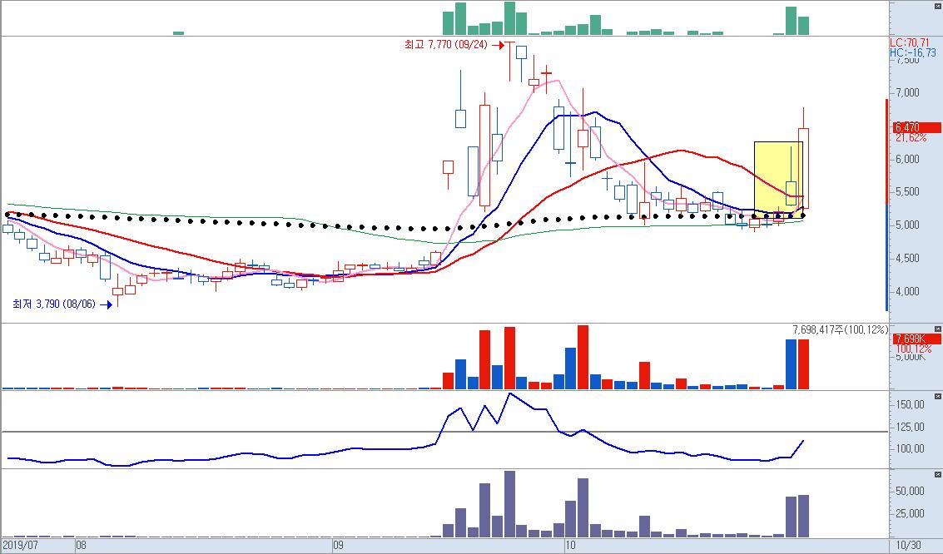
Task: Click the 100.00 oscillator axis label
Action: (910, 449)
